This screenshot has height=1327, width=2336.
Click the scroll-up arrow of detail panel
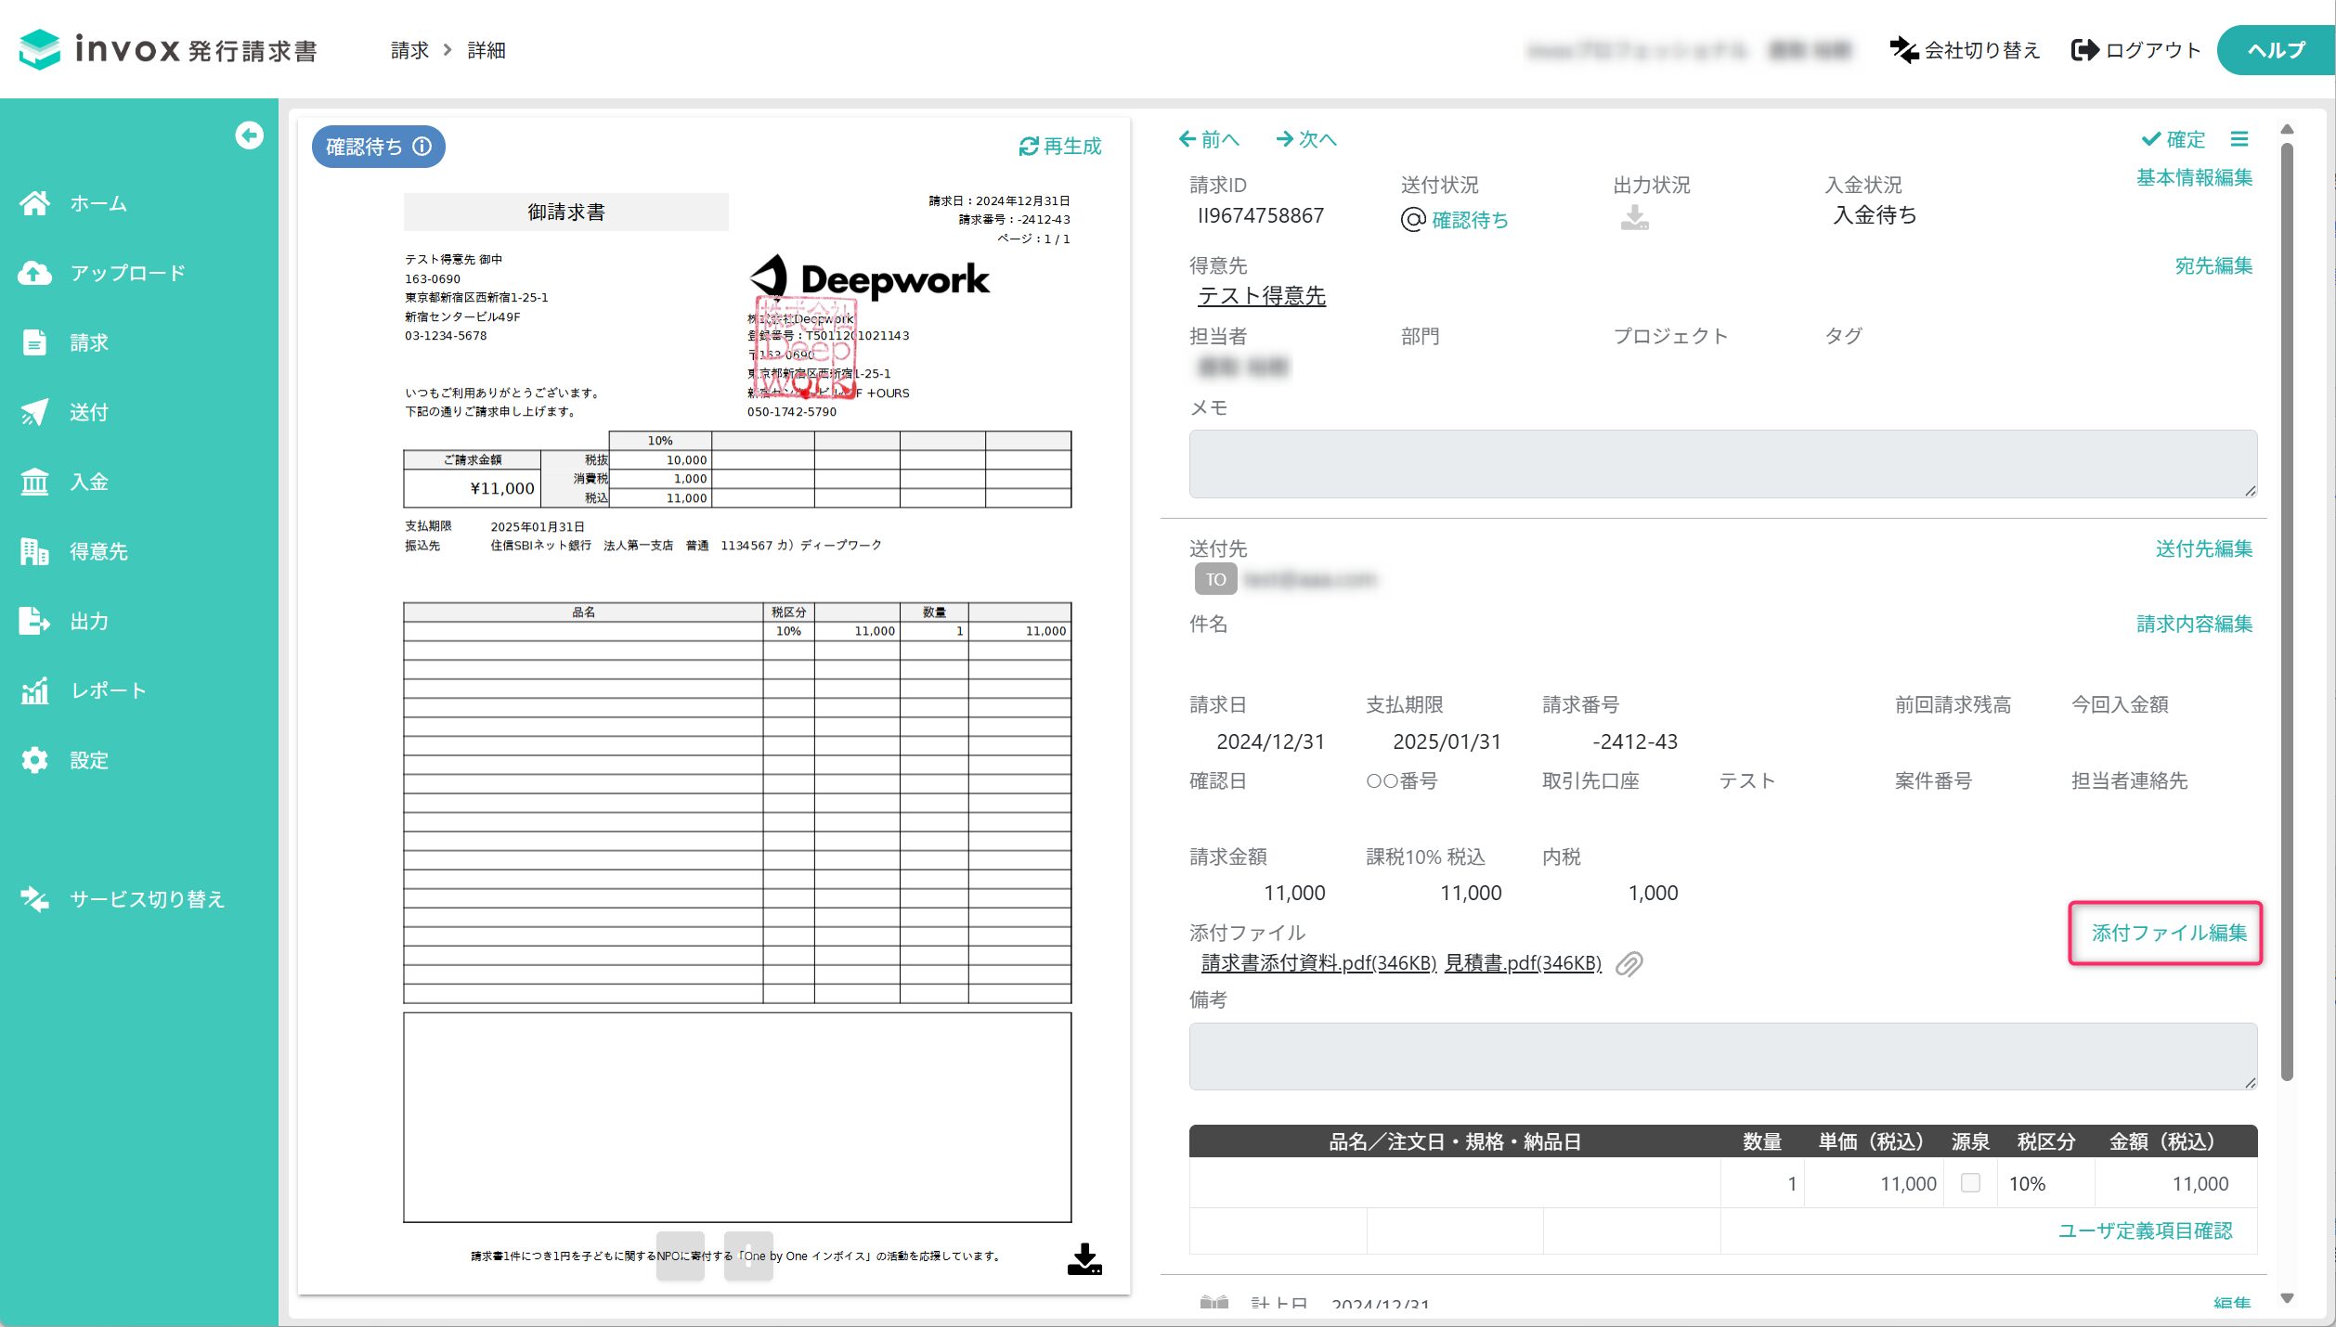[2287, 129]
